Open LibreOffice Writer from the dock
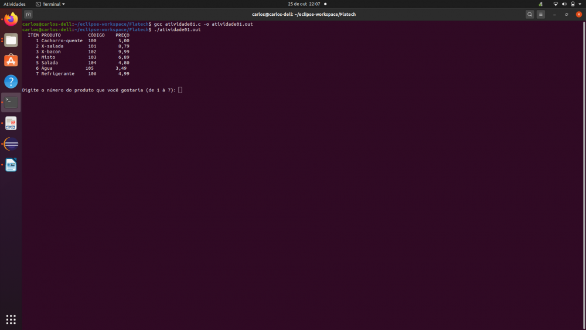 11,165
